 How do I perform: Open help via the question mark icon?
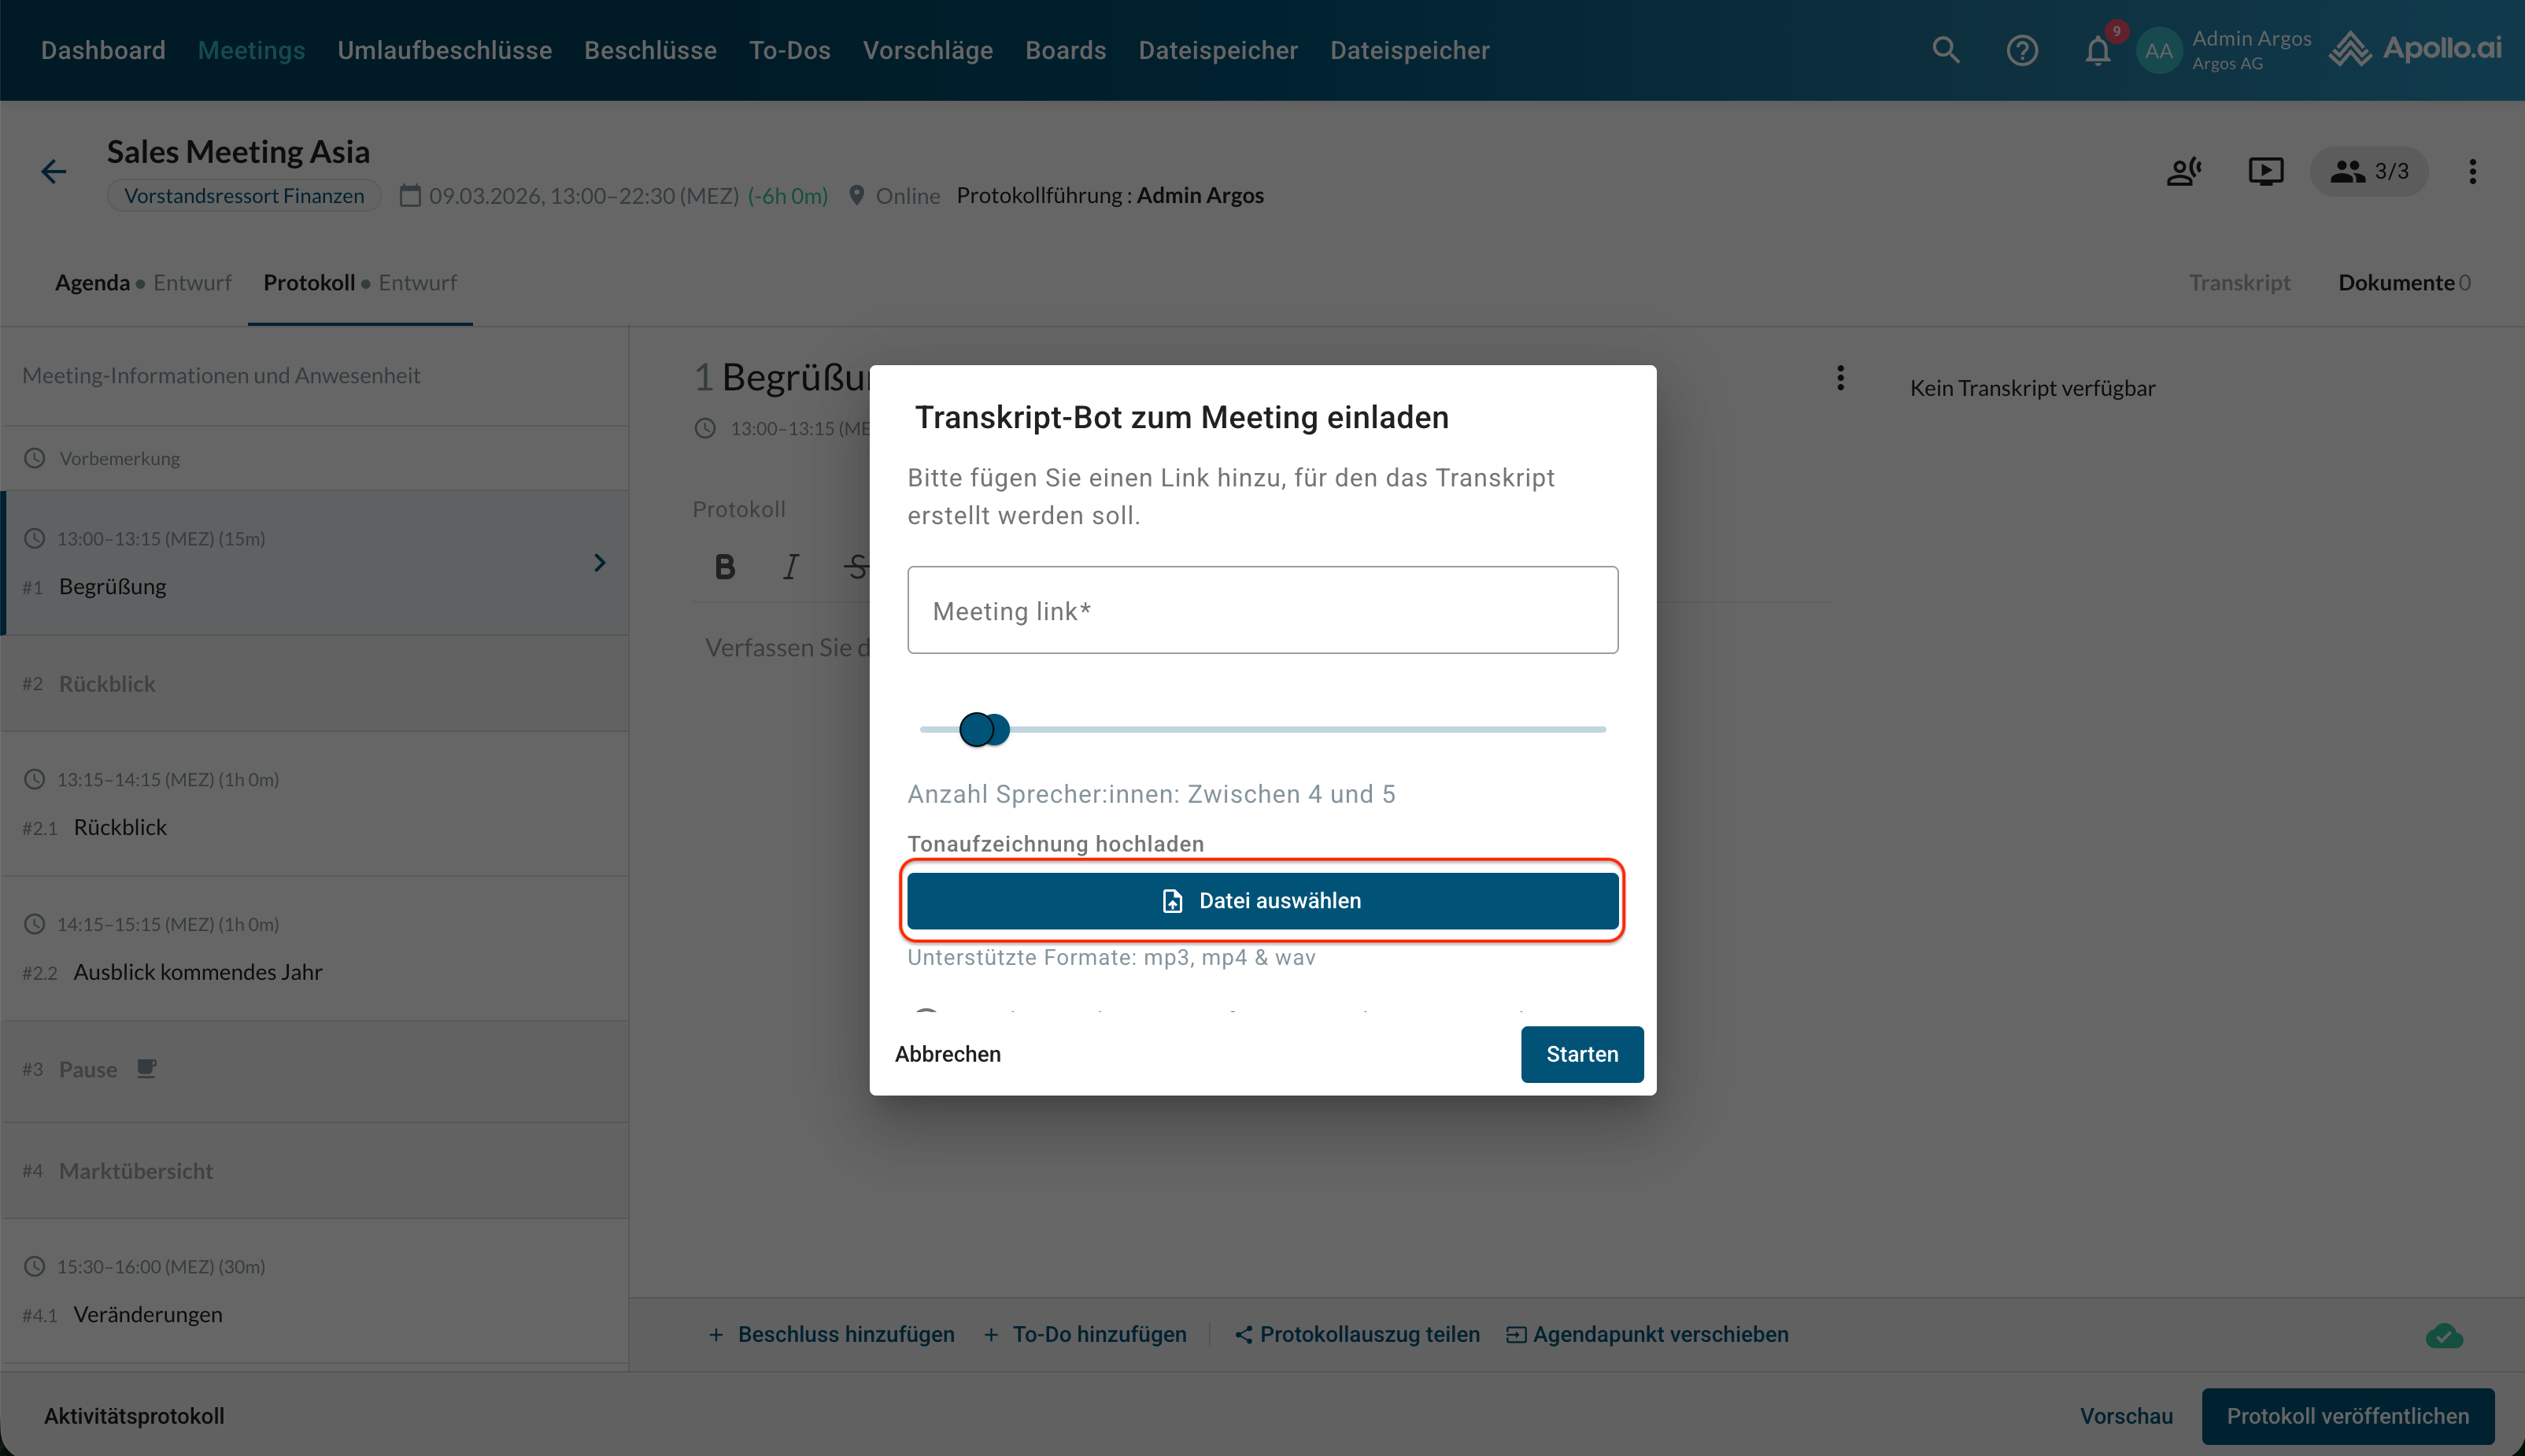2021,50
